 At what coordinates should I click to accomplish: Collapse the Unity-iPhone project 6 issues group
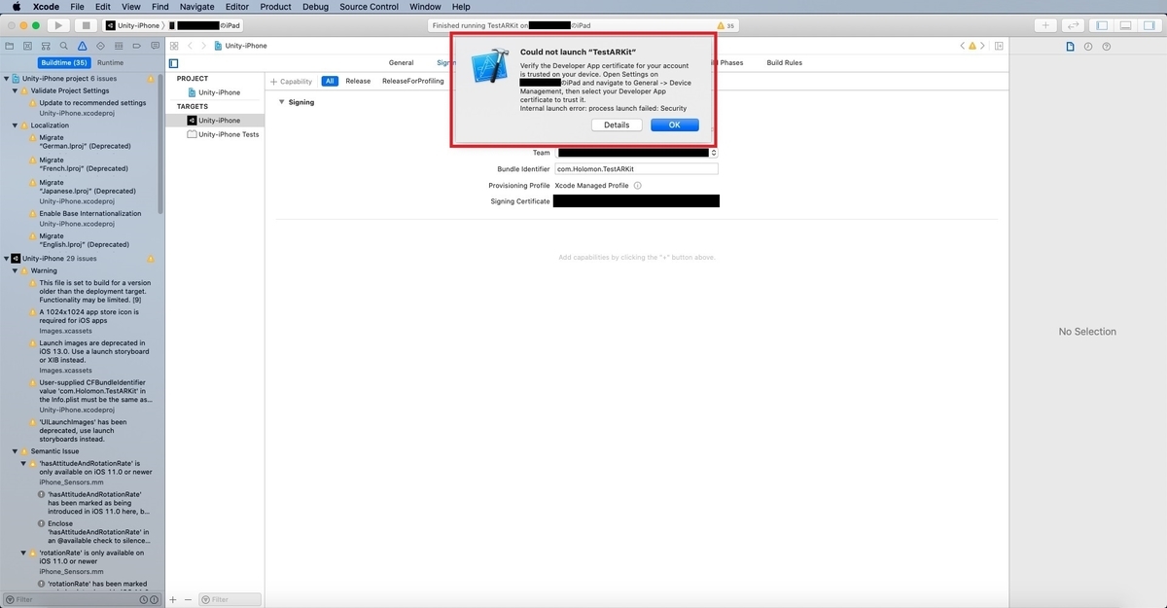coord(6,79)
